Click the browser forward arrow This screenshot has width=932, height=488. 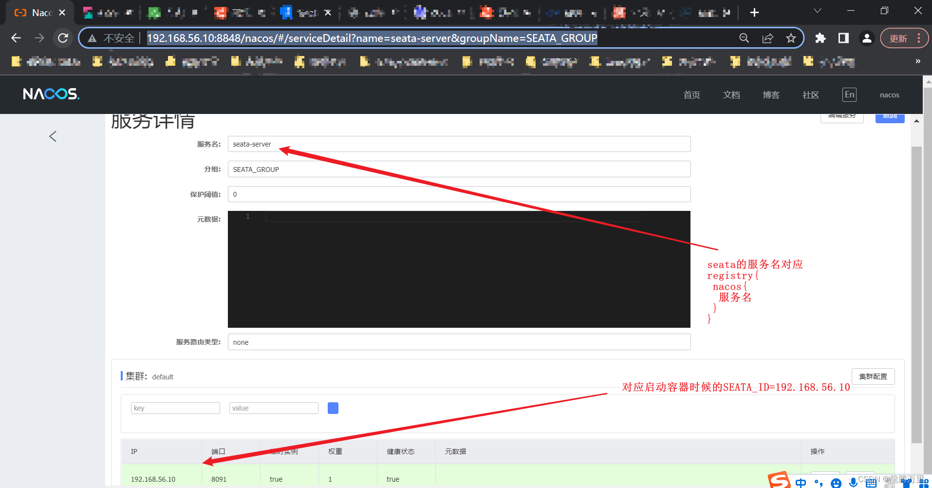tap(39, 38)
